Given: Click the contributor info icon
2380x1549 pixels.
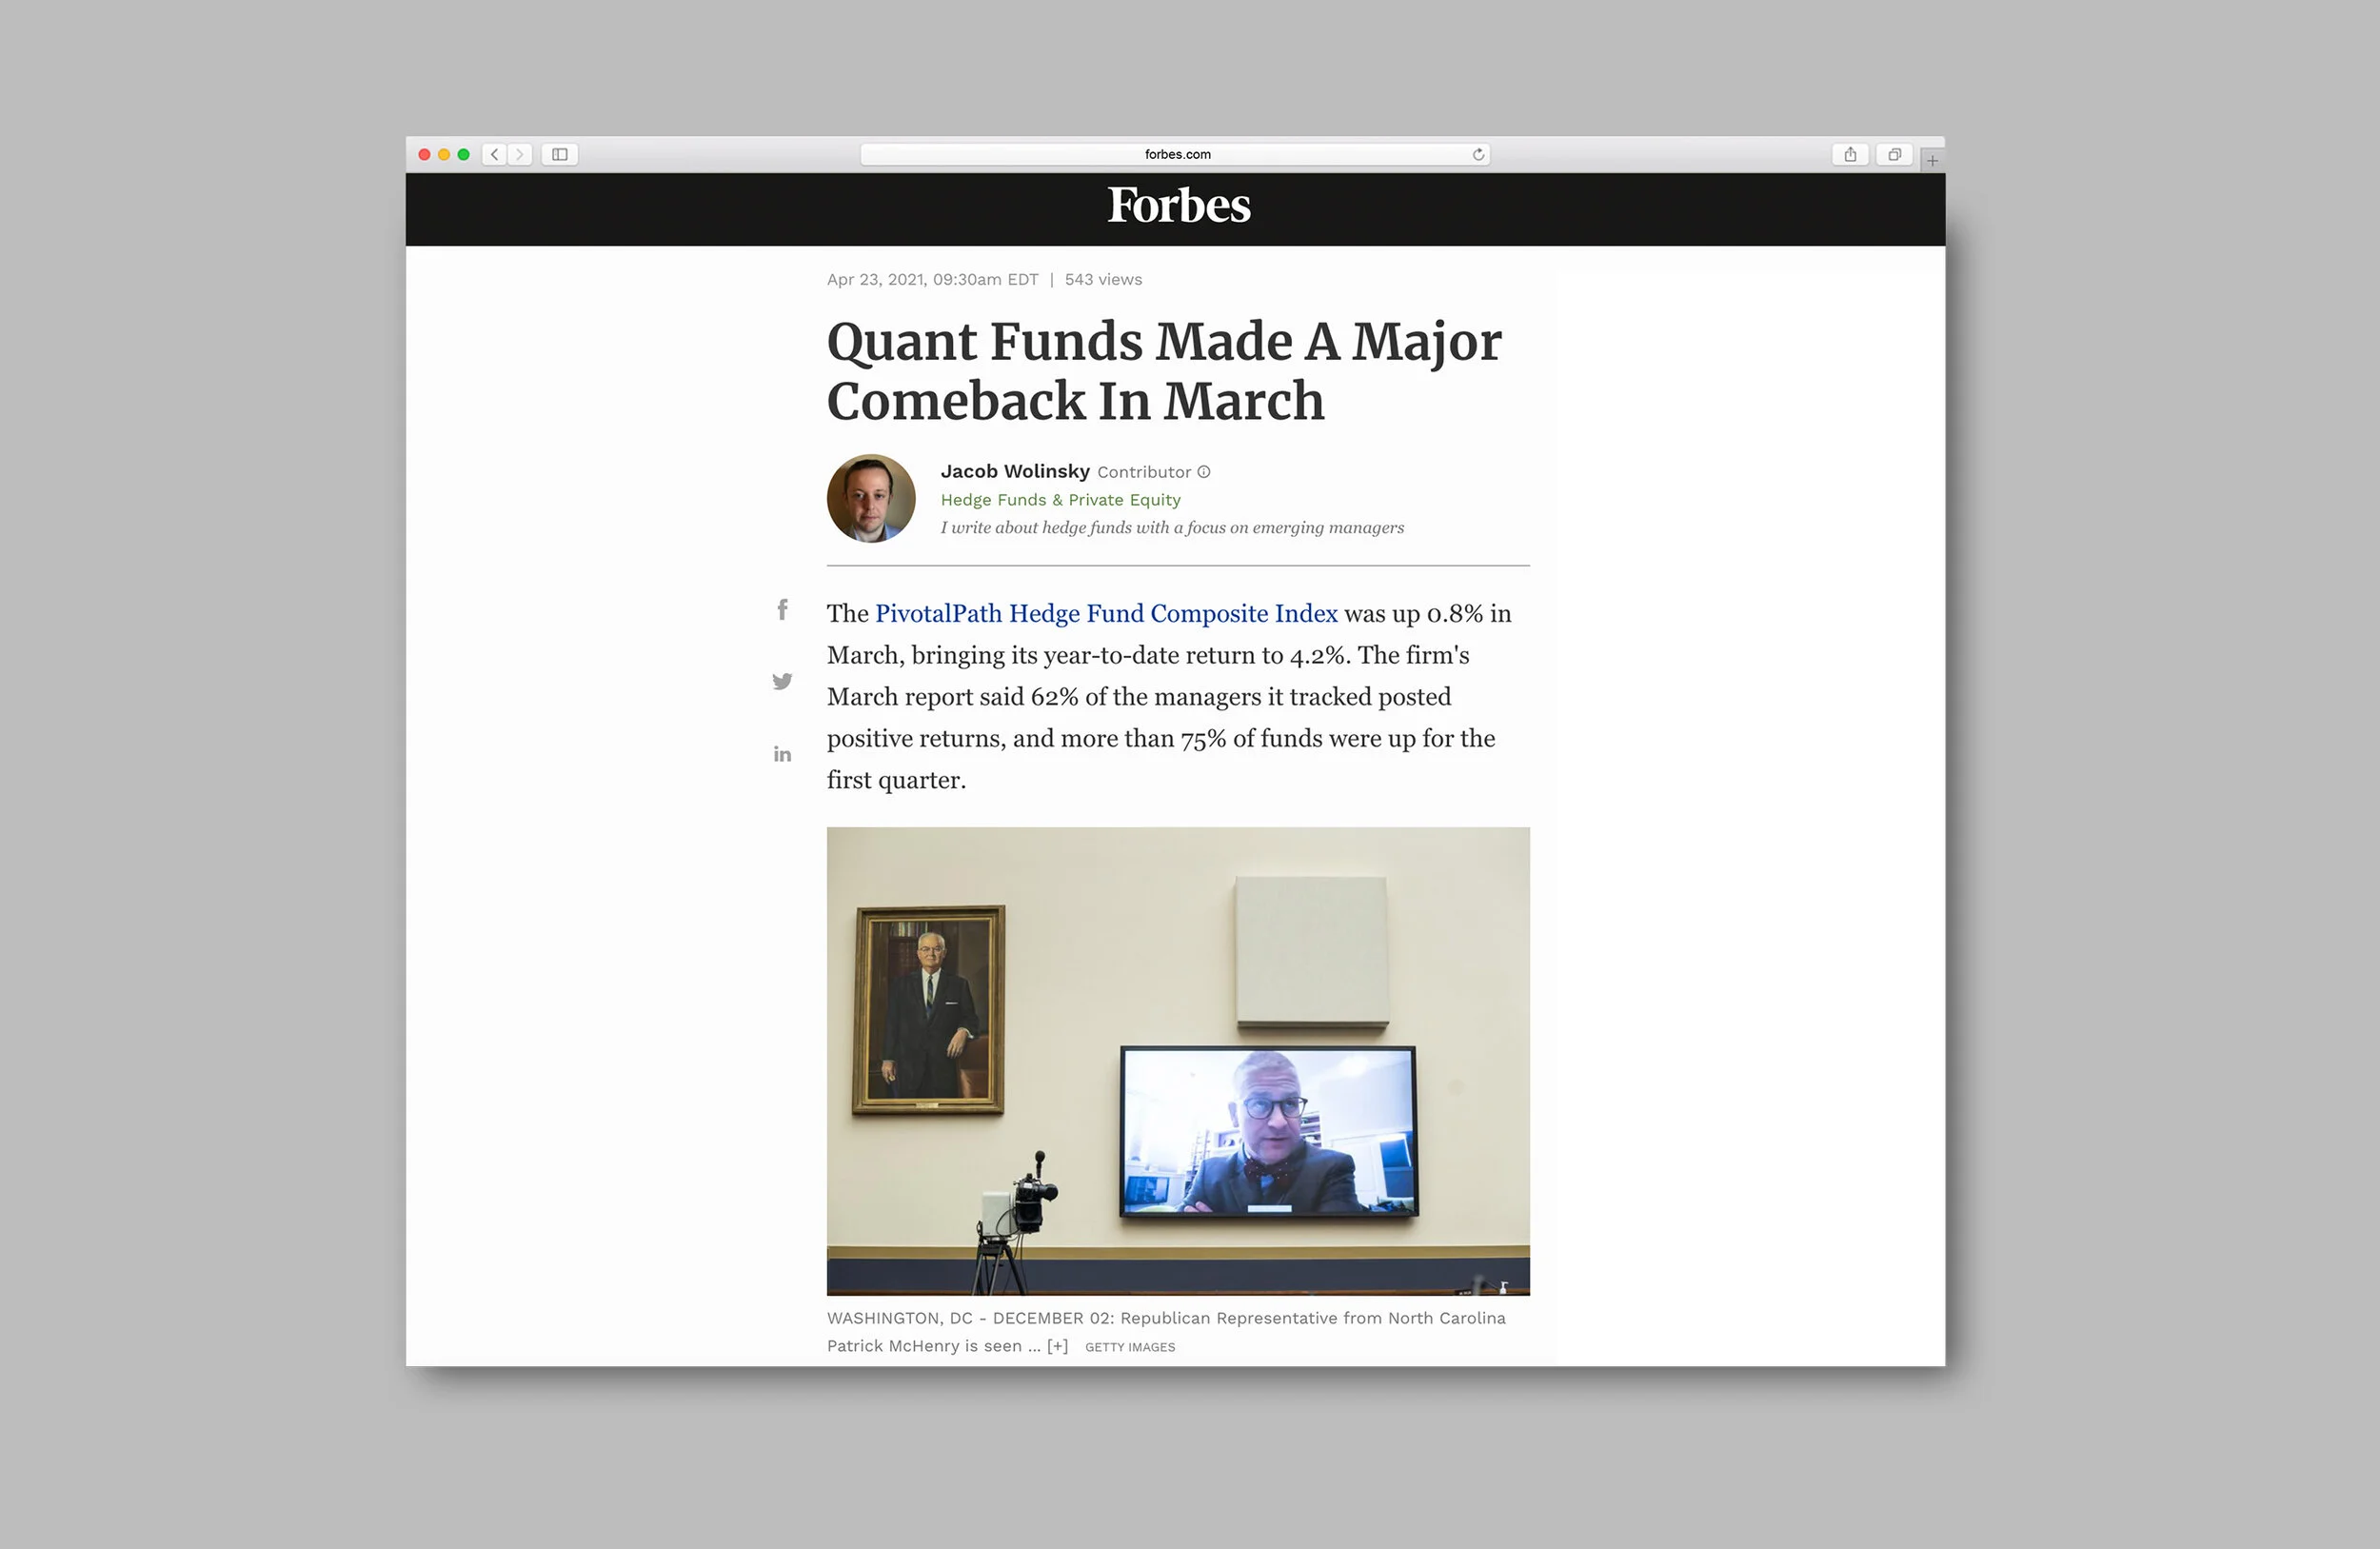Looking at the screenshot, I should point(1204,472).
